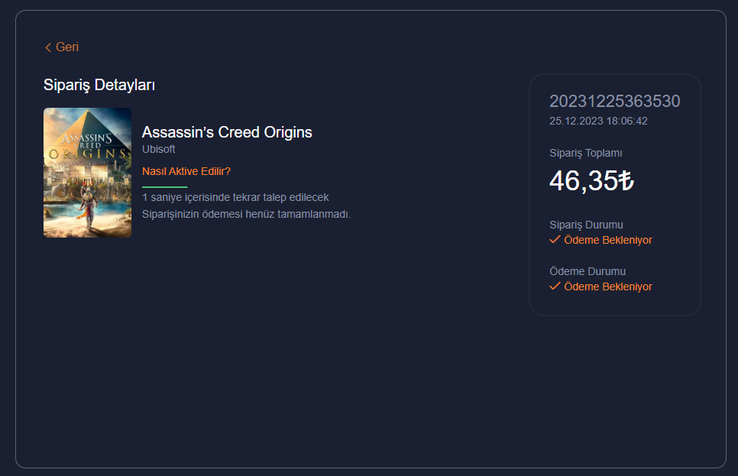Select the Ubisoft publisher name
This screenshot has width=738, height=476.
pyautogui.click(x=159, y=149)
